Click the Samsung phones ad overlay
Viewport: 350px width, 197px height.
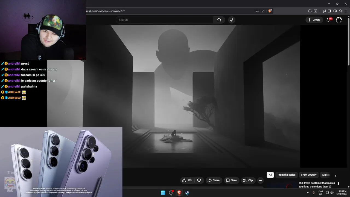(x=61, y=162)
